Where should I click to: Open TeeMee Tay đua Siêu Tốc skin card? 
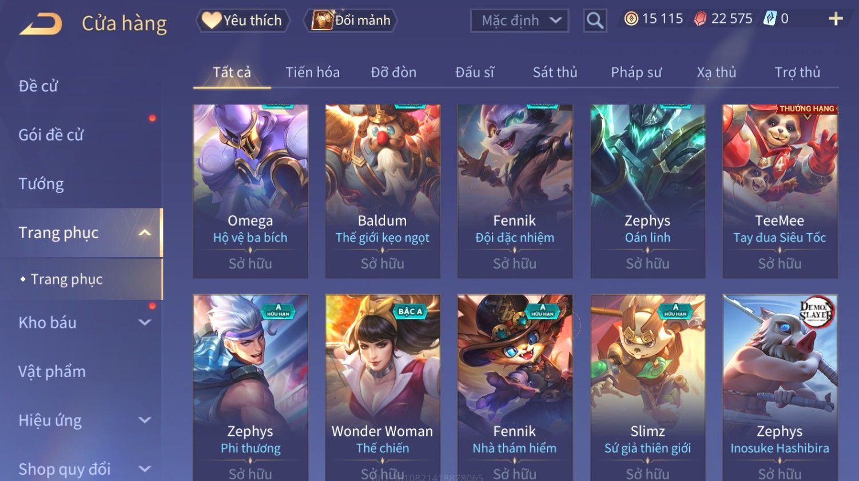point(780,191)
